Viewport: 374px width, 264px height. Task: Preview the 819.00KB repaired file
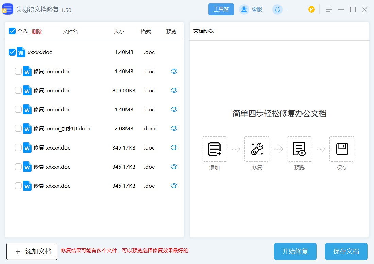[x=174, y=91]
